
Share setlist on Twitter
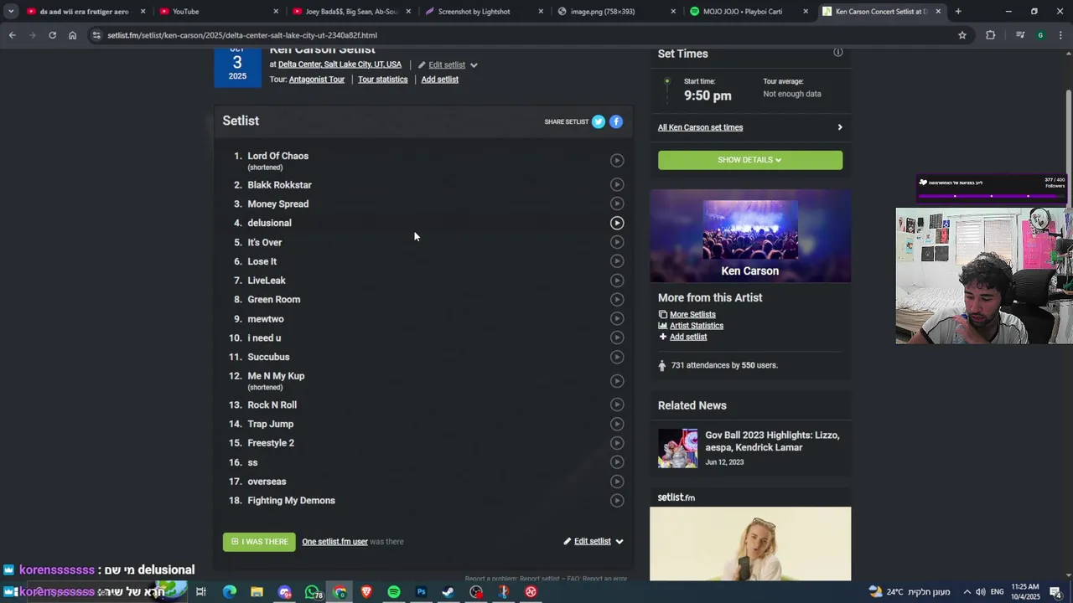coord(599,121)
